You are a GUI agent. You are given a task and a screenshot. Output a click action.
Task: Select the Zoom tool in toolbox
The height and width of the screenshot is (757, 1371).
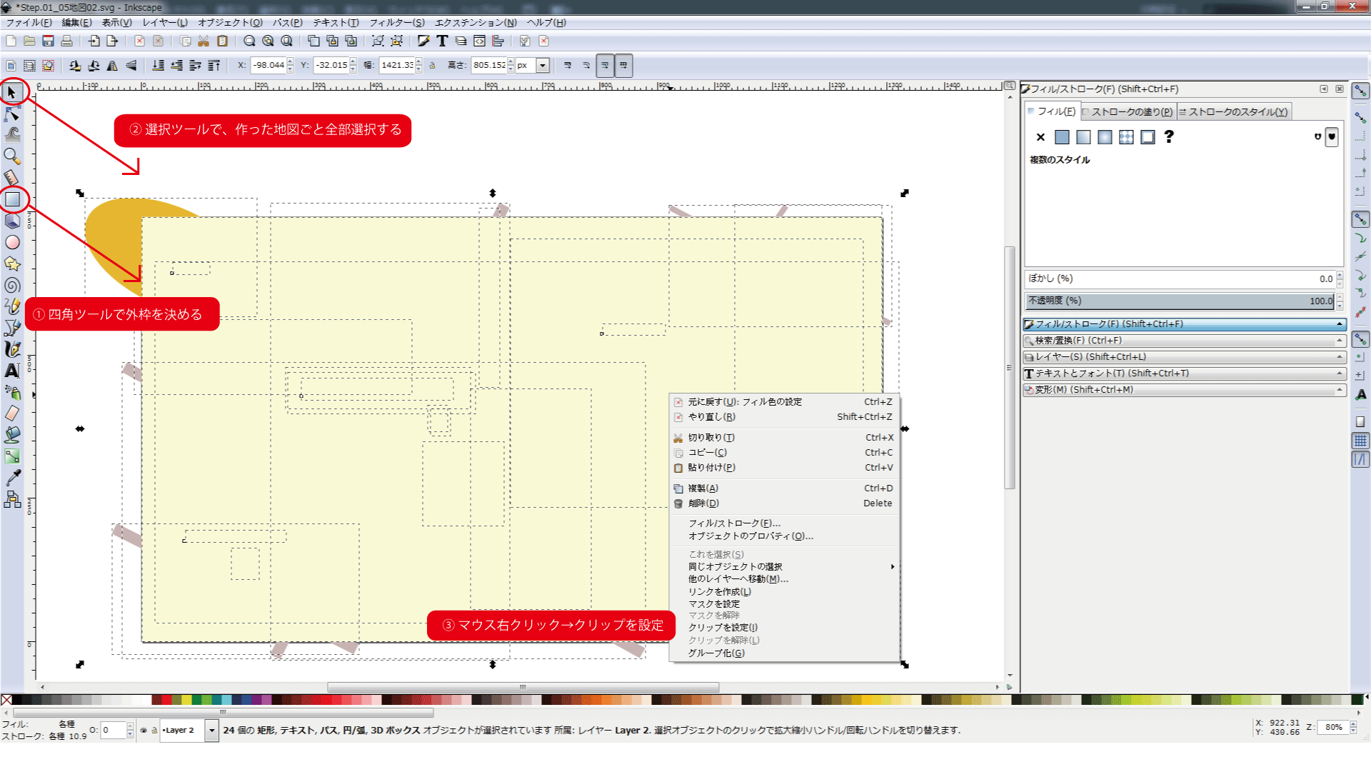coord(12,156)
